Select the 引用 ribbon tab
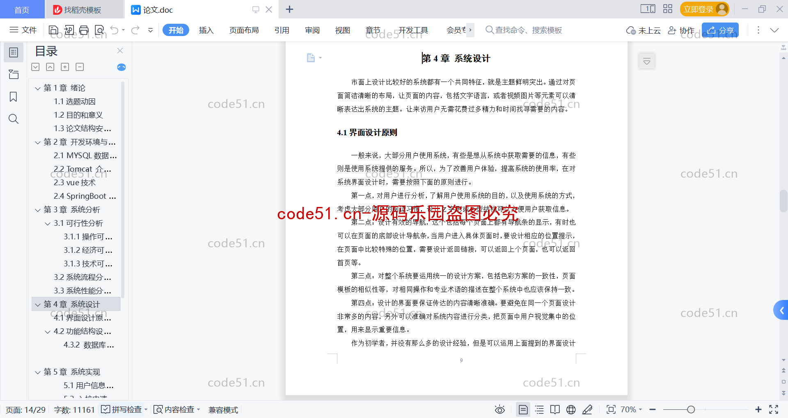 coord(282,30)
